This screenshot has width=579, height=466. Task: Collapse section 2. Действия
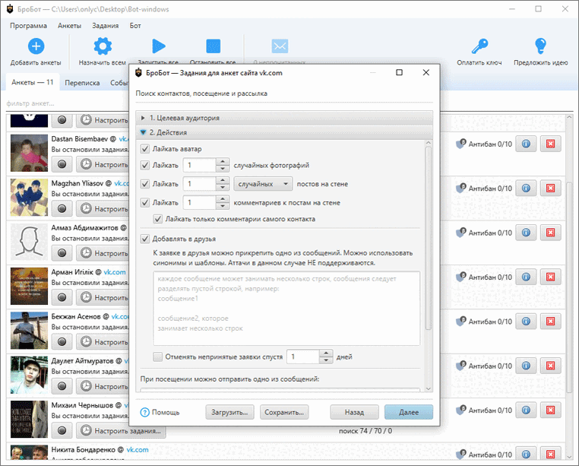coord(284,132)
